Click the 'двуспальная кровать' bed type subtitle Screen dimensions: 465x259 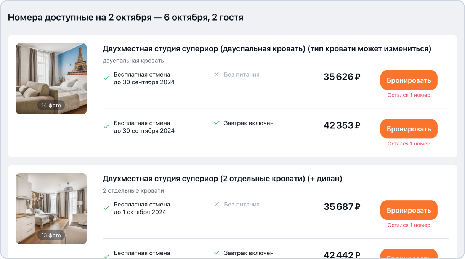point(133,61)
